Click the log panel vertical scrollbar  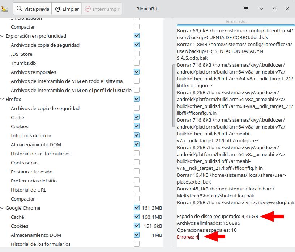click(174, 96)
